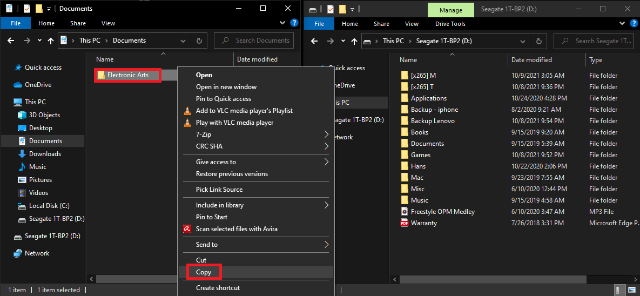Click scroll-left arrow in Documents window
The height and width of the screenshot is (296, 640).
[92, 279]
